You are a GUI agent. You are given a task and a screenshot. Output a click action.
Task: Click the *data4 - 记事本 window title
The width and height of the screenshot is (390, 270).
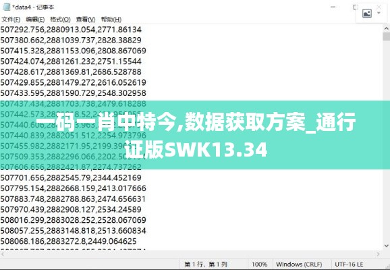tap(33, 7)
